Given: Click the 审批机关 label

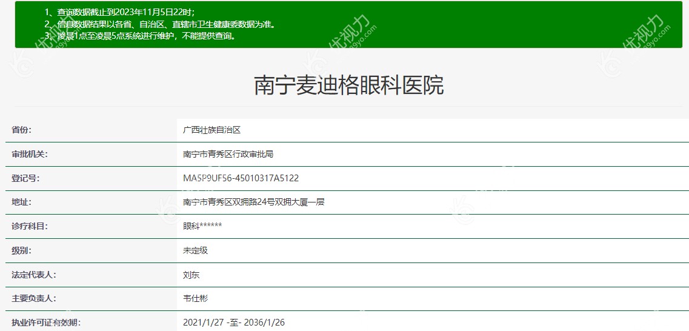Looking at the screenshot, I should coord(30,155).
